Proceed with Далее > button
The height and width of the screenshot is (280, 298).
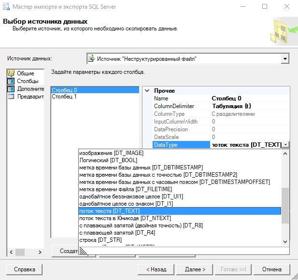(x=195, y=269)
